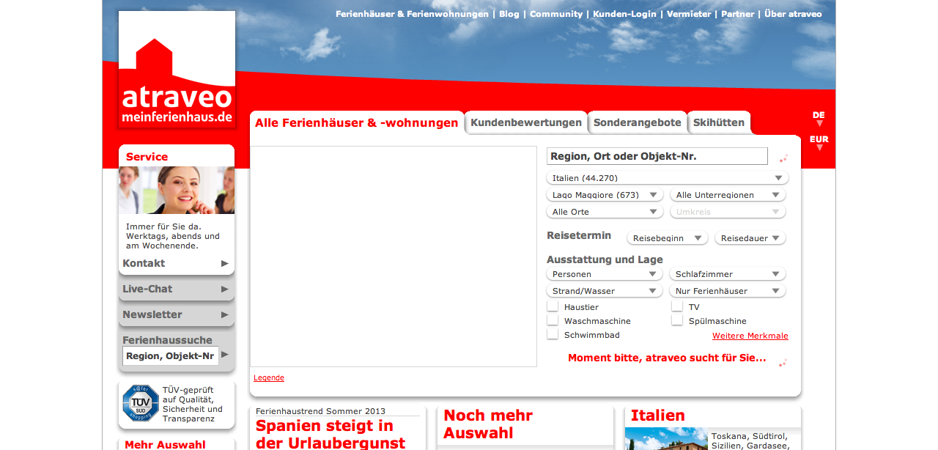Switch to the Kundenbewertungen tab
Viewport: 938px width, 450px height.
pyautogui.click(x=526, y=123)
